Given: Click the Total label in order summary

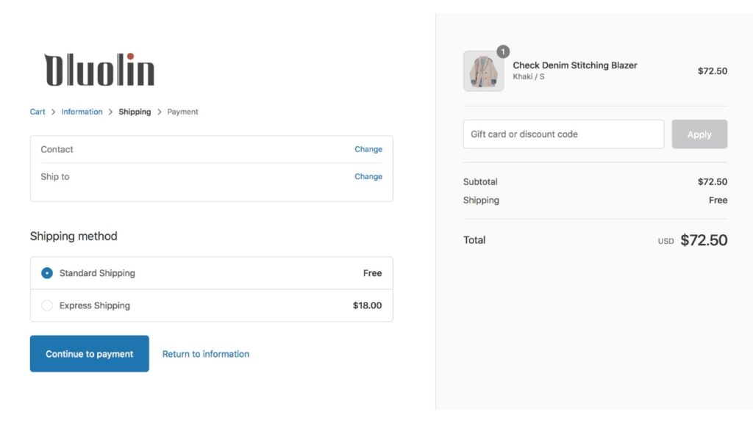Looking at the screenshot, I should [474, 240].
